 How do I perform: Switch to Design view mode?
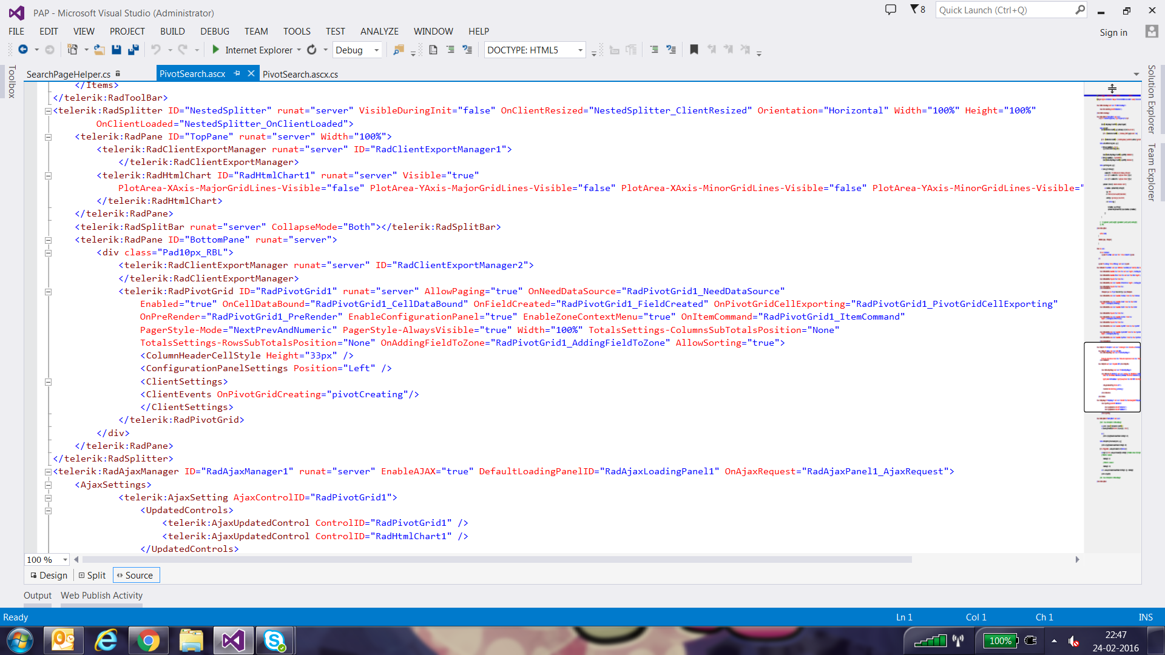click(49, 576)
